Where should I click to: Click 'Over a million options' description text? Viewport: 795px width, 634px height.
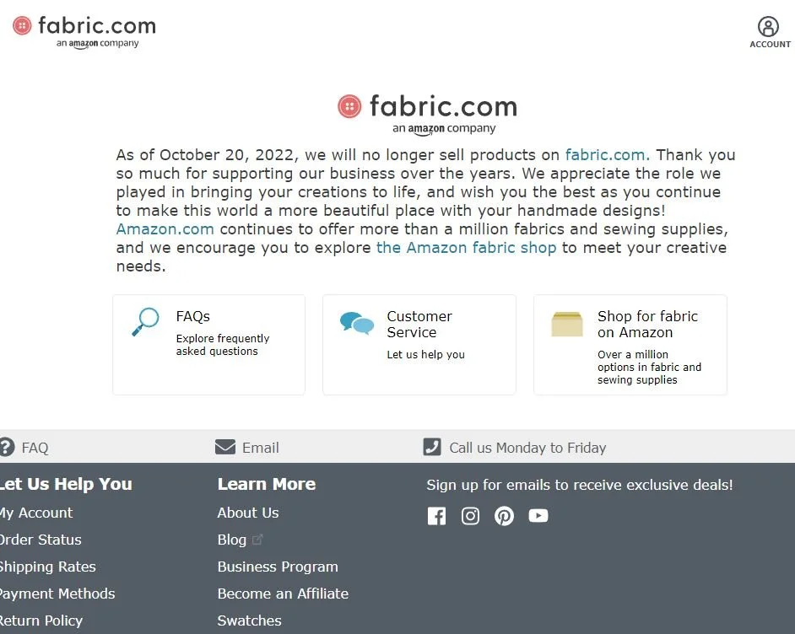click(x=650, y=367)
